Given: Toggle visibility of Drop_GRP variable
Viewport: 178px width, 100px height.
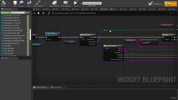Looking at the screenshot, I should 28,46.
